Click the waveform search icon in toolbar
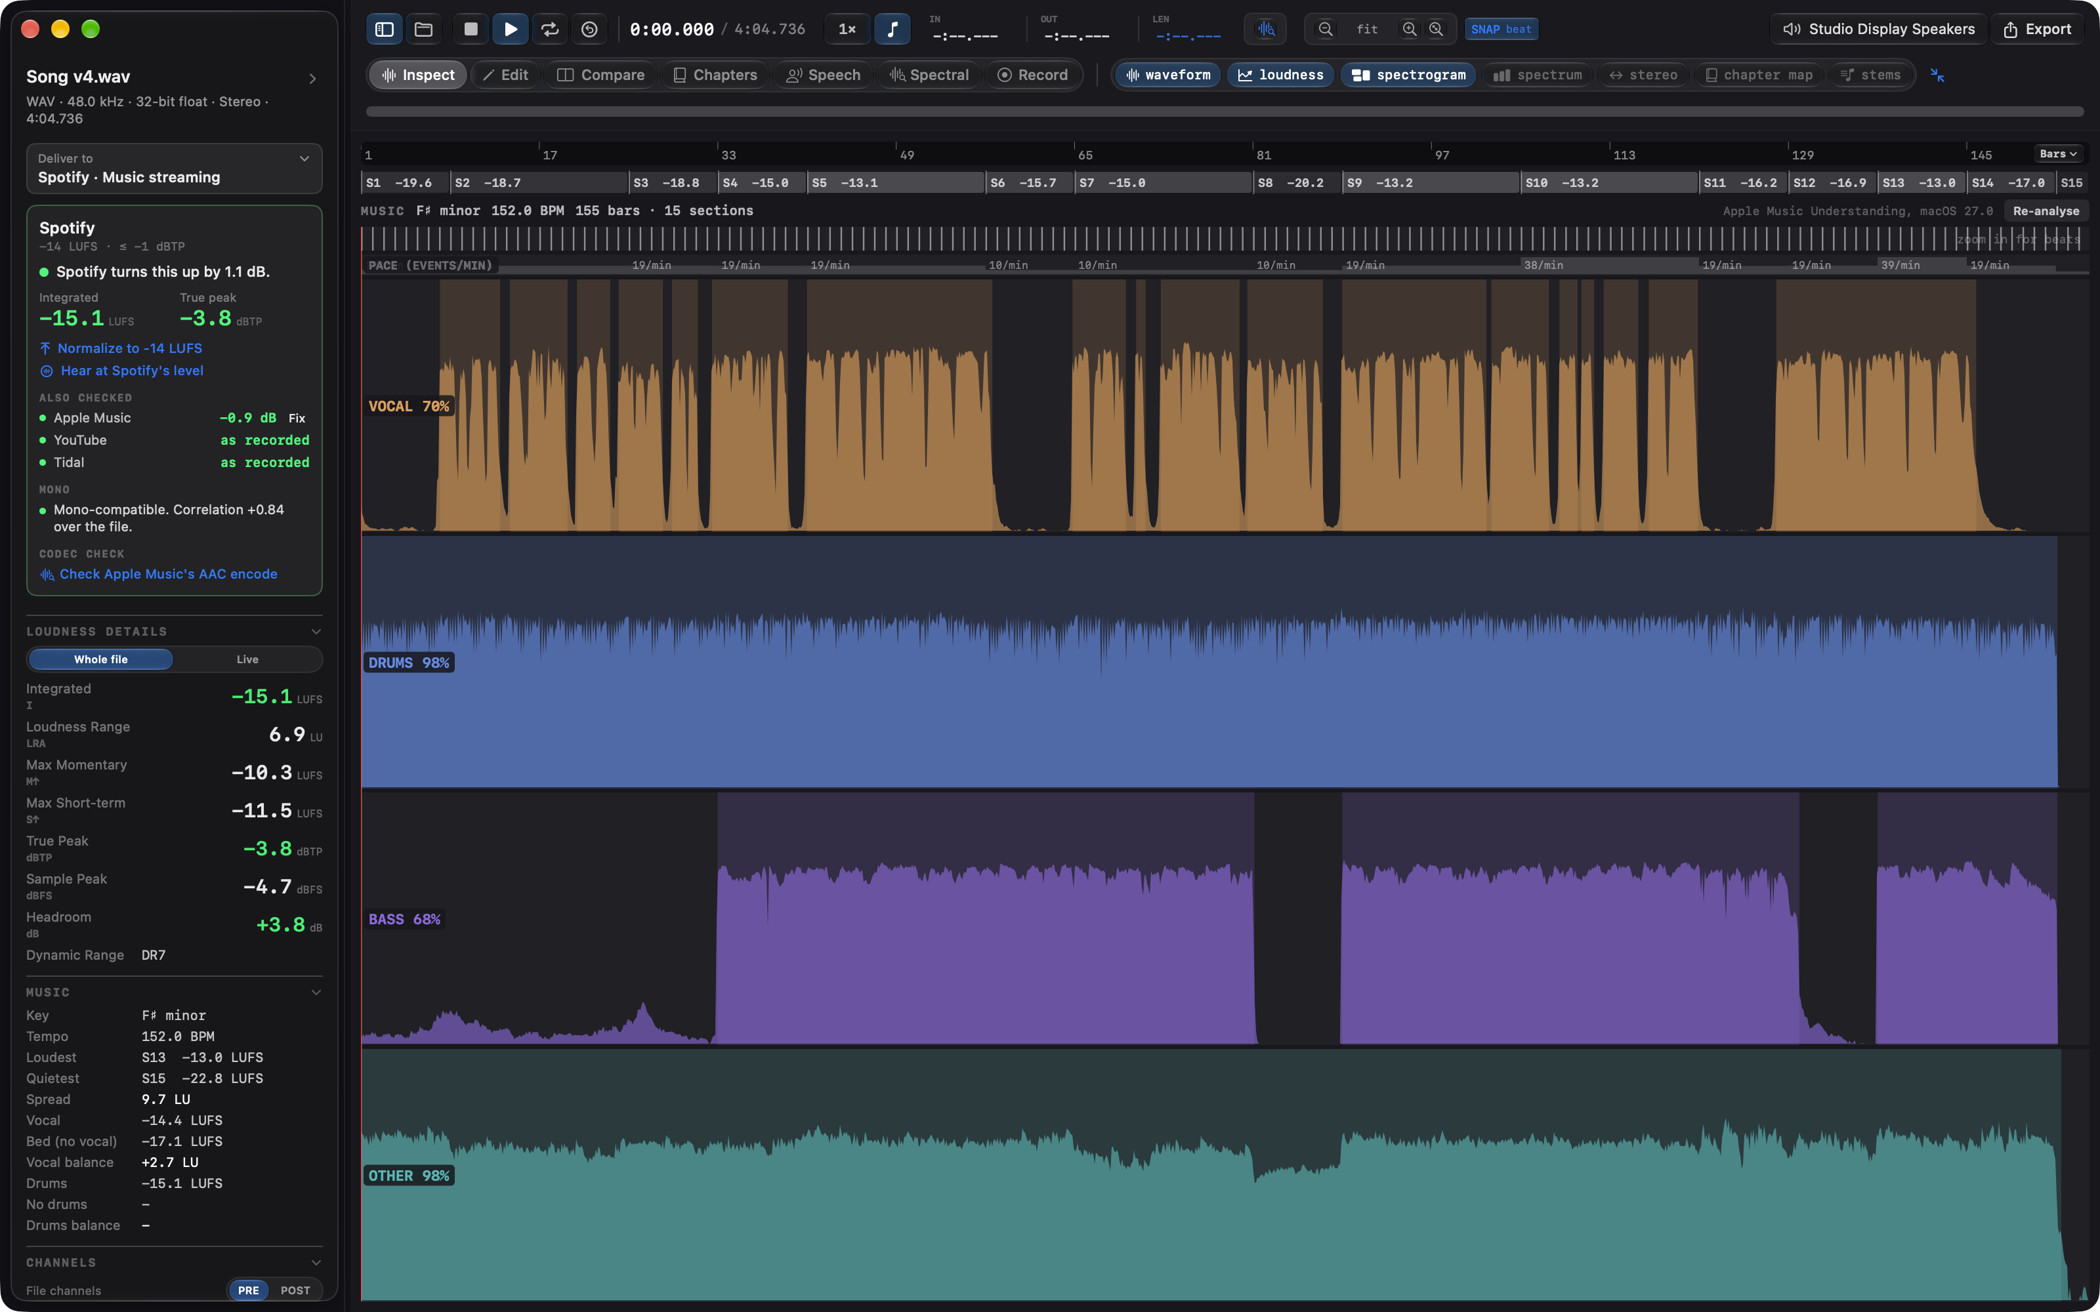This screenshot has width=2100, height=1312. click(x=1266, y=29)
